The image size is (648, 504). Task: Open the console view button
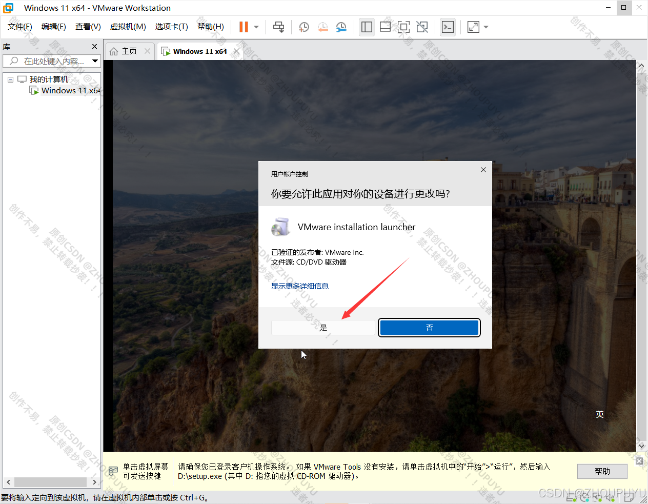click(448, 27)
